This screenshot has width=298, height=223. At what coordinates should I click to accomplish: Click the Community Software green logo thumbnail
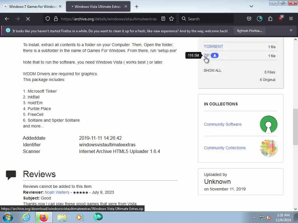(269, 124)
